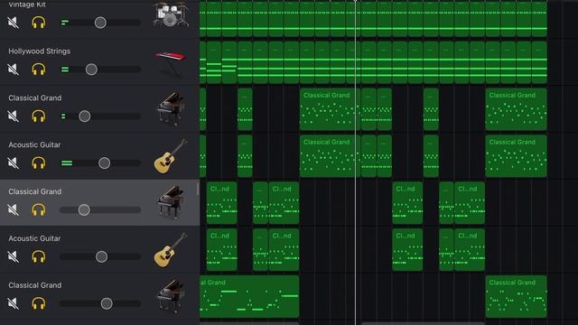
Task: Click the Hollywood Strings volume slider knob
Action: coord(91,70)
